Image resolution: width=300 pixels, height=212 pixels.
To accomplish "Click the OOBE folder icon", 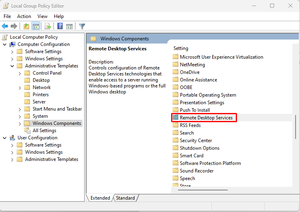I will (176, 87).
